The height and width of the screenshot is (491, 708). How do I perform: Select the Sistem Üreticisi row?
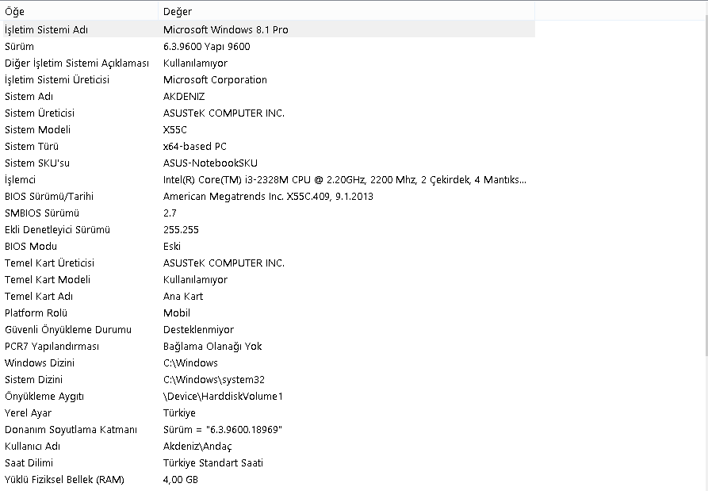click(x=40, y=113)
